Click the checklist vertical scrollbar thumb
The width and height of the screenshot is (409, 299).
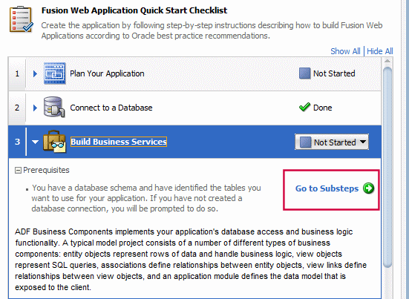387,167
